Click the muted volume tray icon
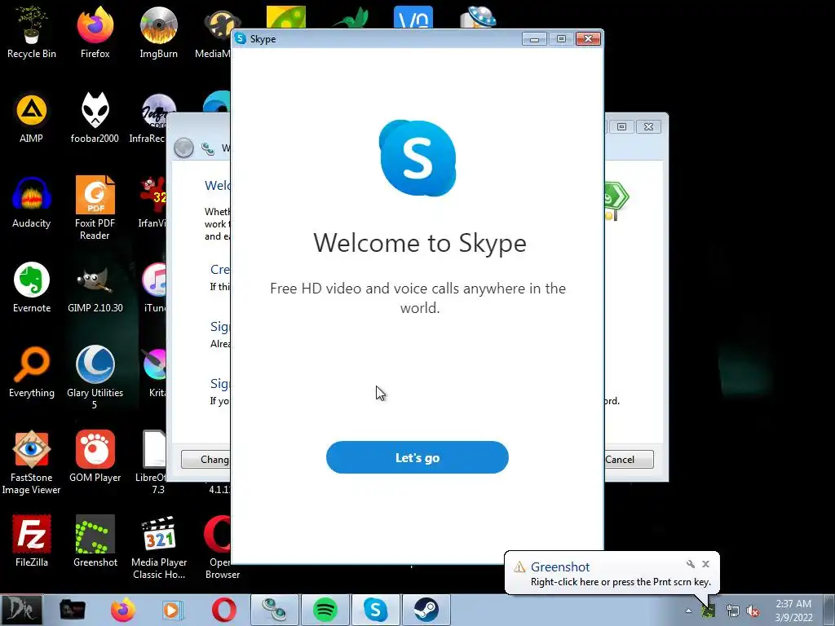This screenshot has width=835, height=626. [x=753, y=611]
